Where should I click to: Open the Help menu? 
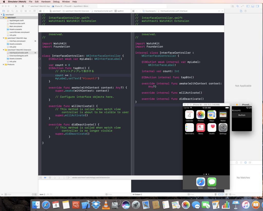click(75, 2)
